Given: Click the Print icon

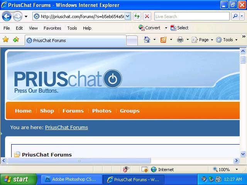Looking at the screenshot, I should tap(180, 40).
